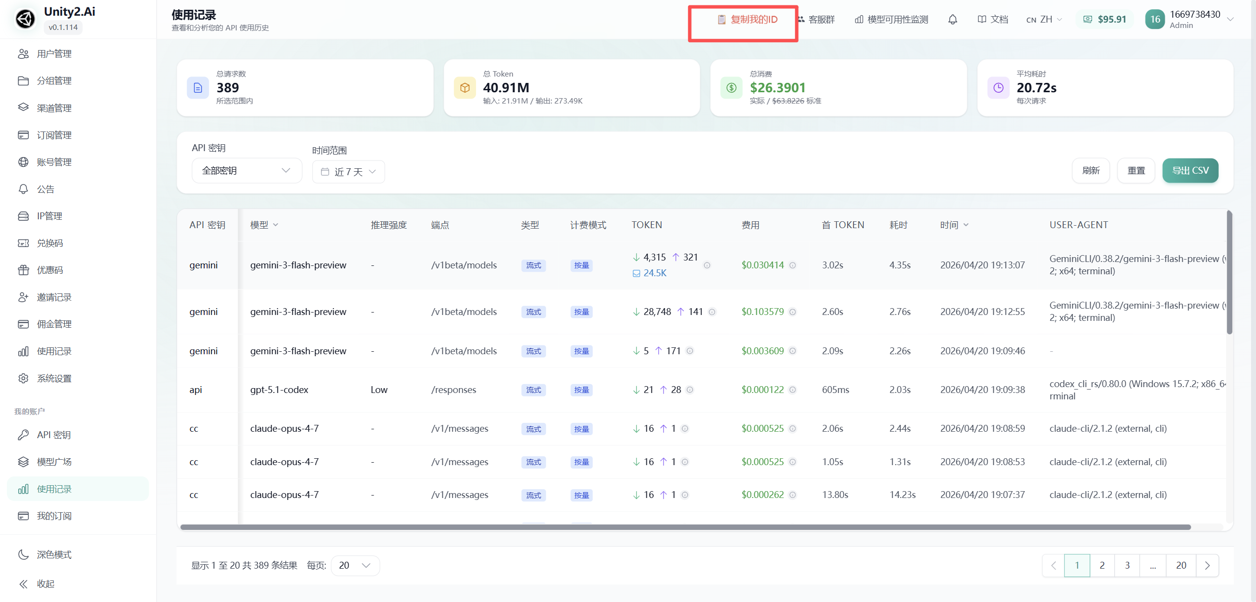Collapse sidebar with 收起

click(x=45, y=584)
